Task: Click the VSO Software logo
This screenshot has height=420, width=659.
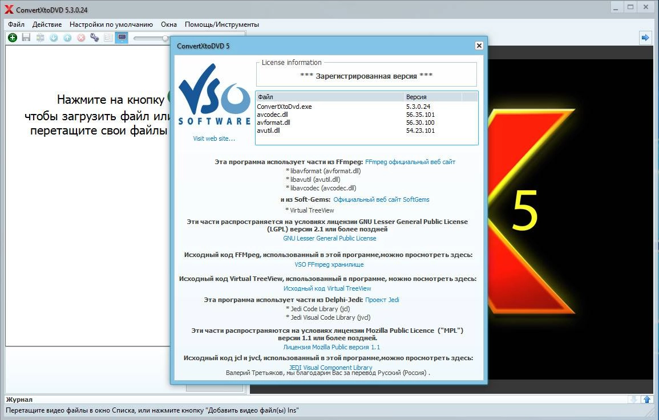Action: pos(215,95)
